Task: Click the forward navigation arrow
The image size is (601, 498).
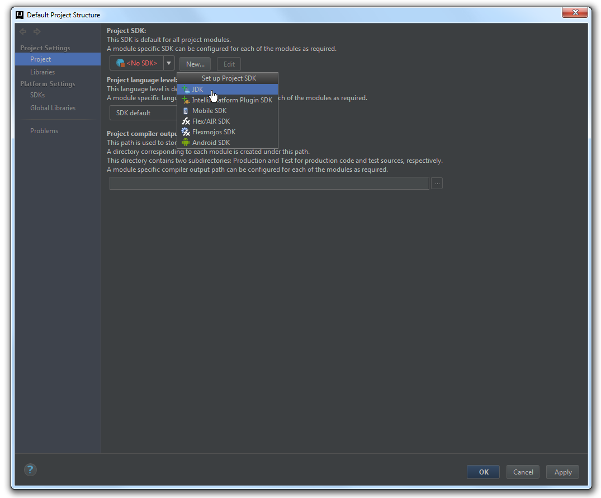Action: (x=37, y=32)
